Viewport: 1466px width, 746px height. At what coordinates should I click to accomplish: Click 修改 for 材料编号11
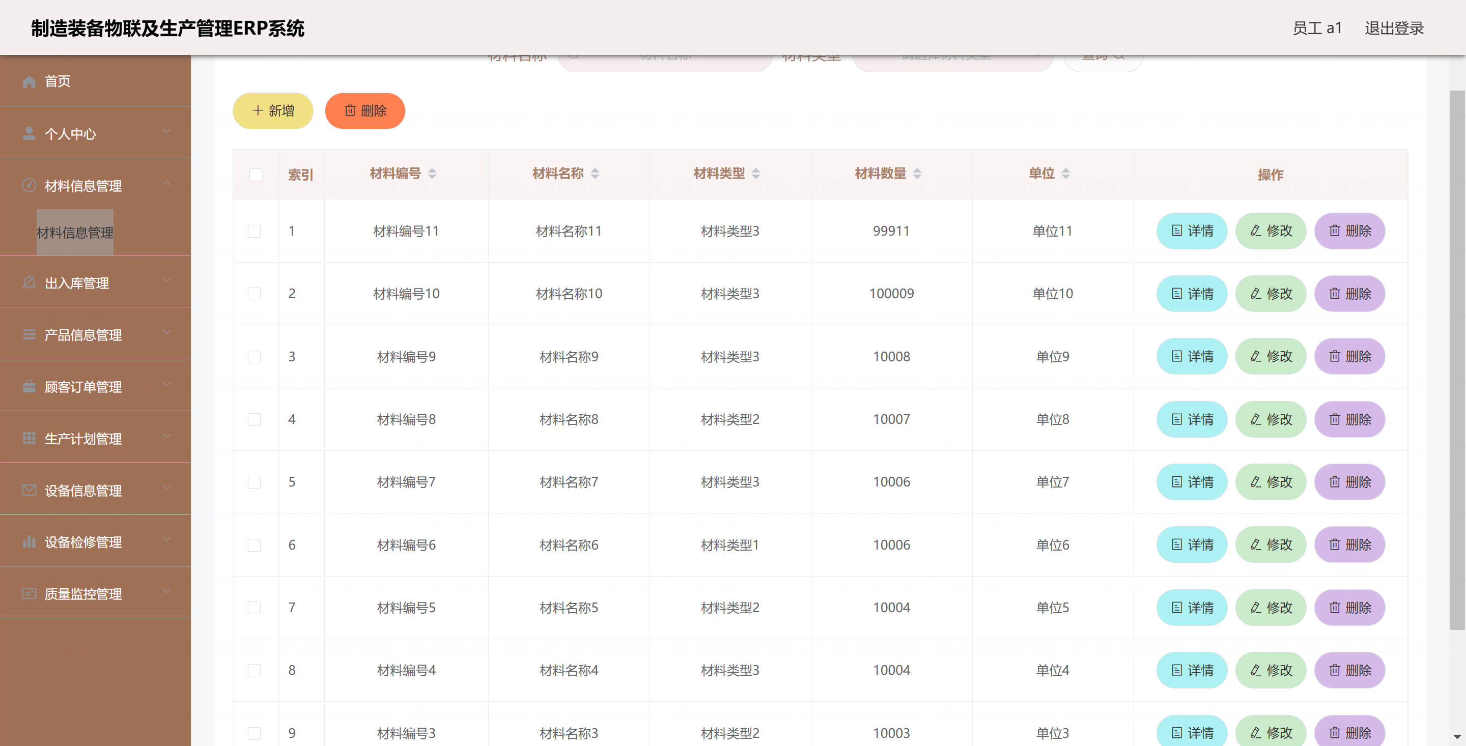[1270, 231]
